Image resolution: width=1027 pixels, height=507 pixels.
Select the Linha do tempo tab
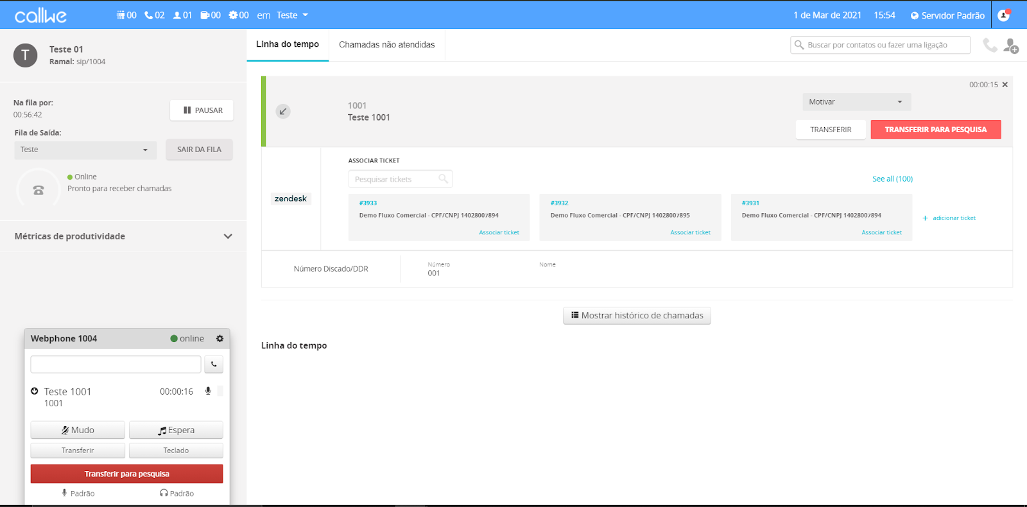point(288,44)
